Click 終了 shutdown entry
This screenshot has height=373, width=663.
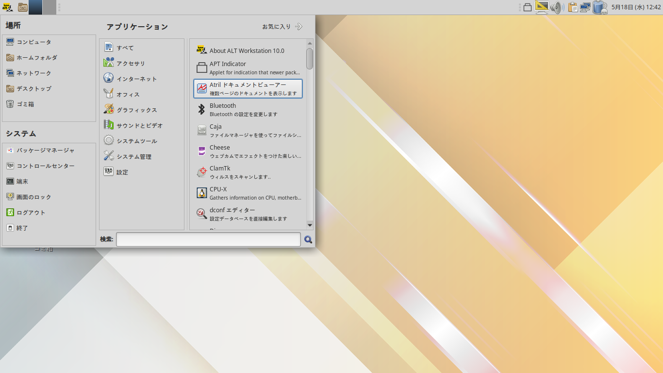49,228
